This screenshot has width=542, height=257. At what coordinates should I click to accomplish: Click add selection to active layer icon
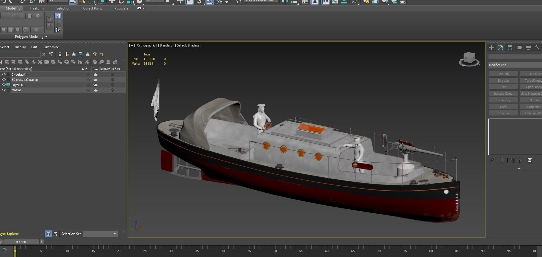(x=74, y=54)
